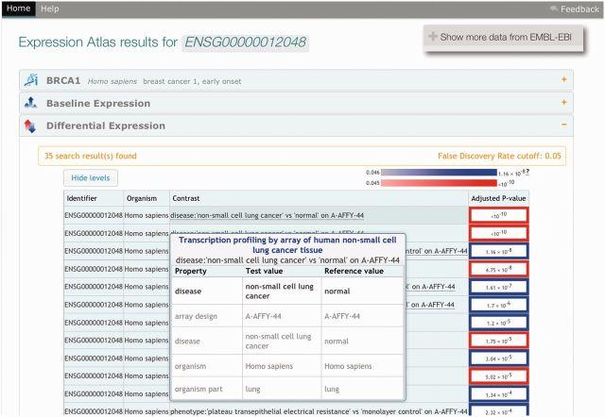Click the Differential Expression heading text

coord(106,125)
